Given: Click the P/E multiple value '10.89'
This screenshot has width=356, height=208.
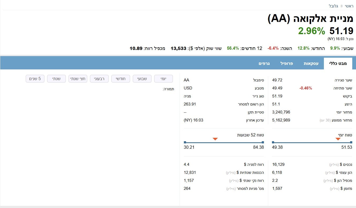Looking at the screenshot, I should (136, 48).
